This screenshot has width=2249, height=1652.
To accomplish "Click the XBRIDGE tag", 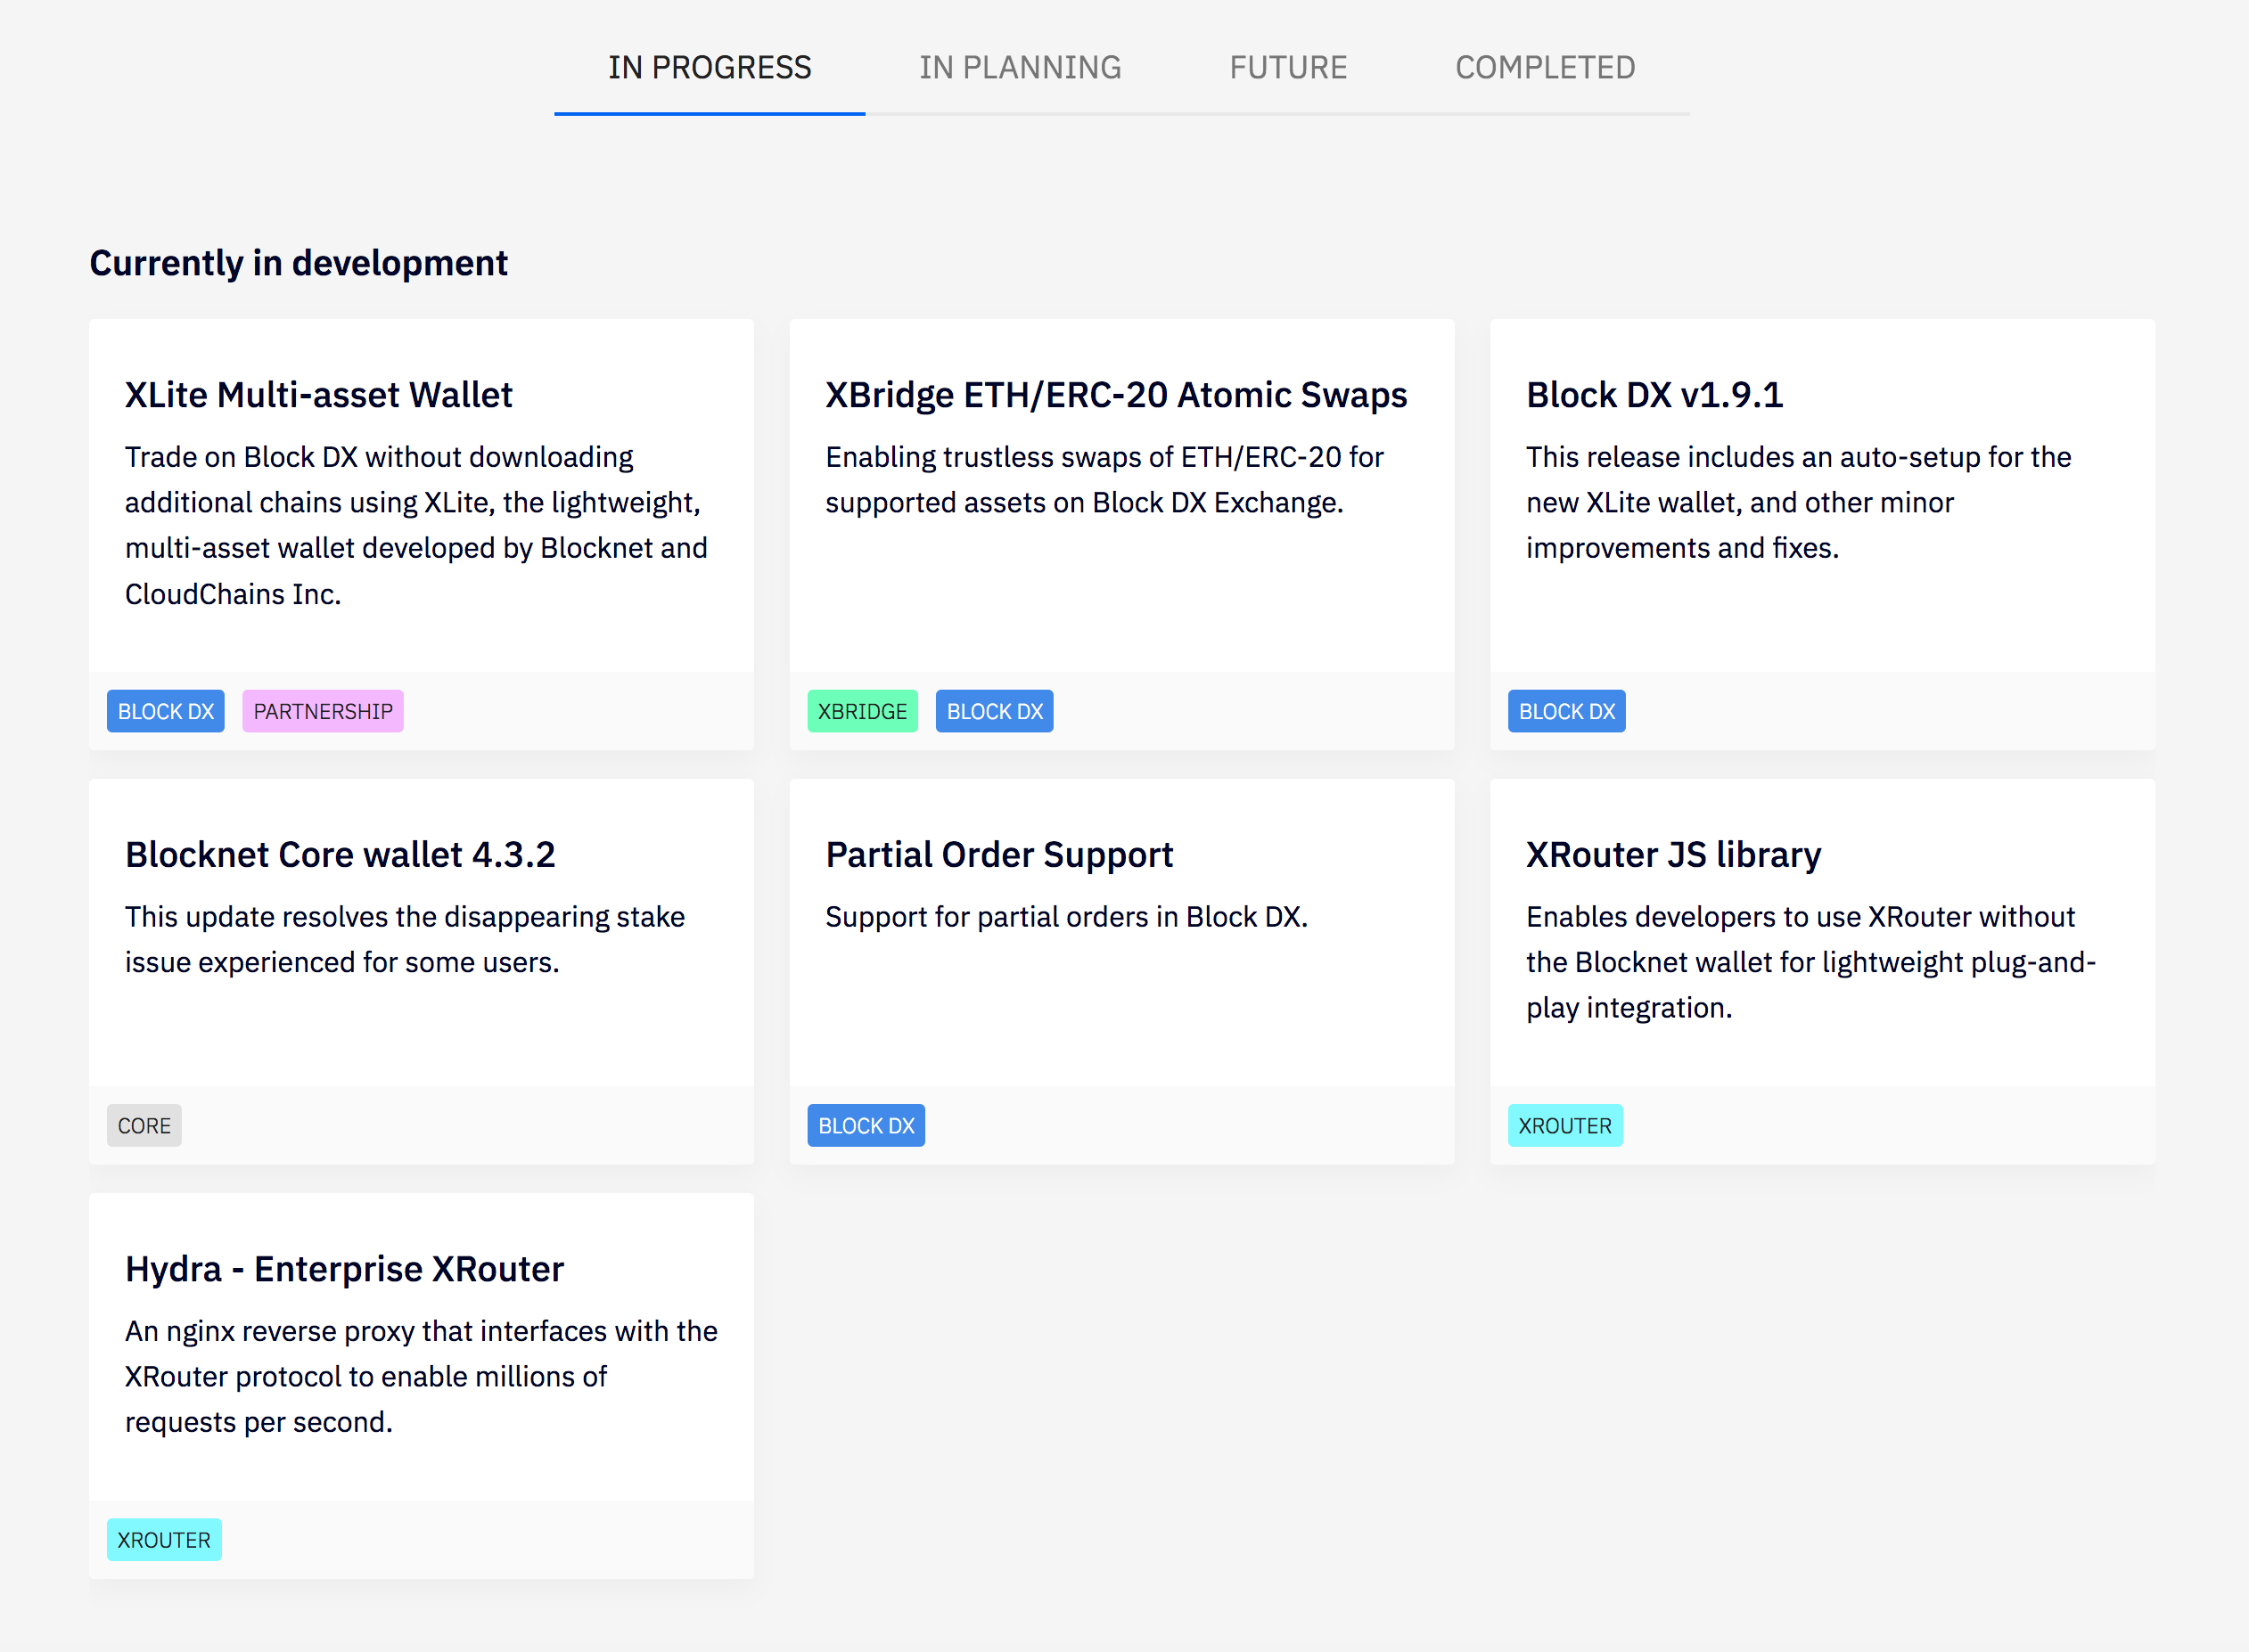I will pyautogui.click(x=862, y=711).
